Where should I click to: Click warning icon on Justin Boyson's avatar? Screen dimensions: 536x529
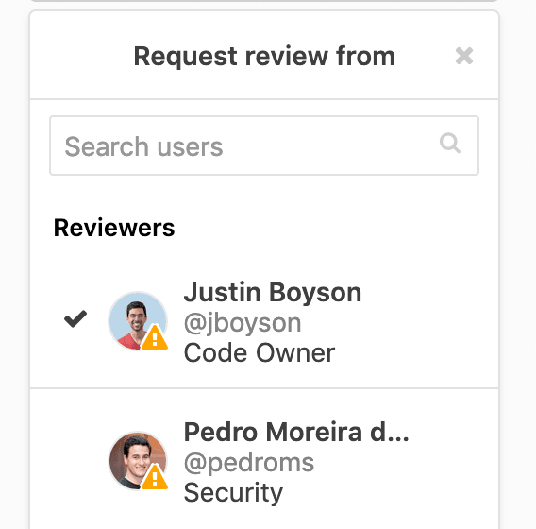point(155,337)
